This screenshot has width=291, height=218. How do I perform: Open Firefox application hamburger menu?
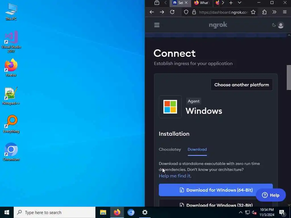tap(285, 12)
